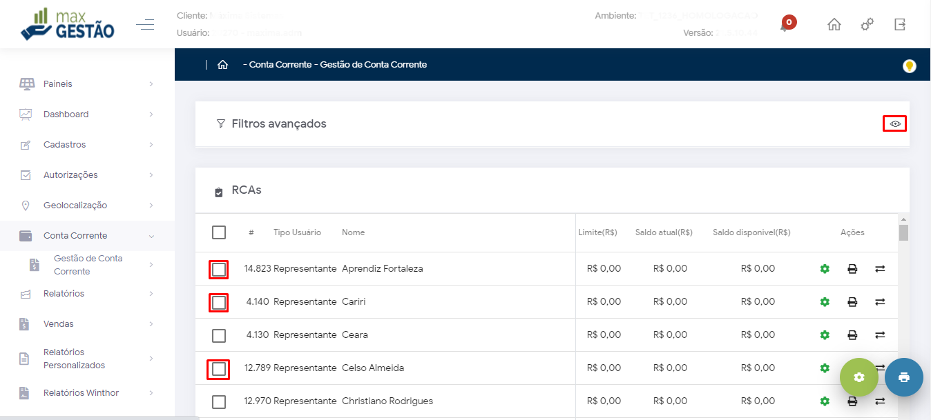This screenshot has width=931, height=420.
Task: Open the home icon in top header
Action: click(x=834, y=25)
